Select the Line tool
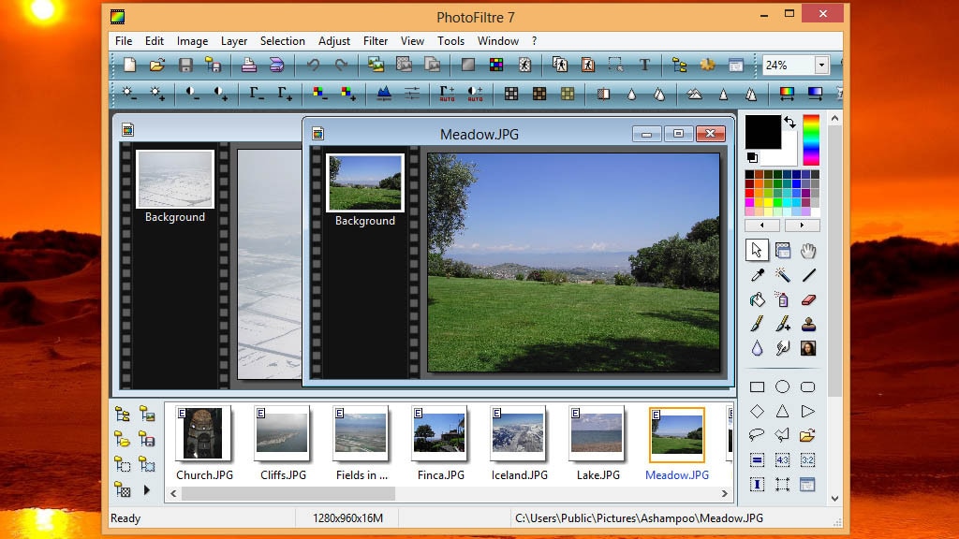 point(808,276)
